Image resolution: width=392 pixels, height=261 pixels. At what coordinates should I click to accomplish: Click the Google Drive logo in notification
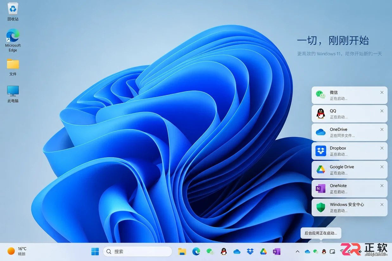321,170
